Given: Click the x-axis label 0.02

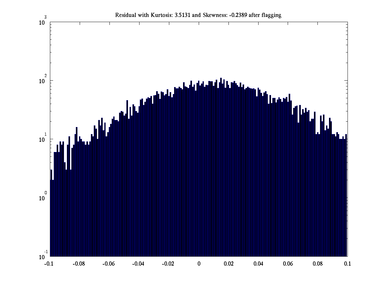Looking at the screenshot, I should (x=229, y=264).
